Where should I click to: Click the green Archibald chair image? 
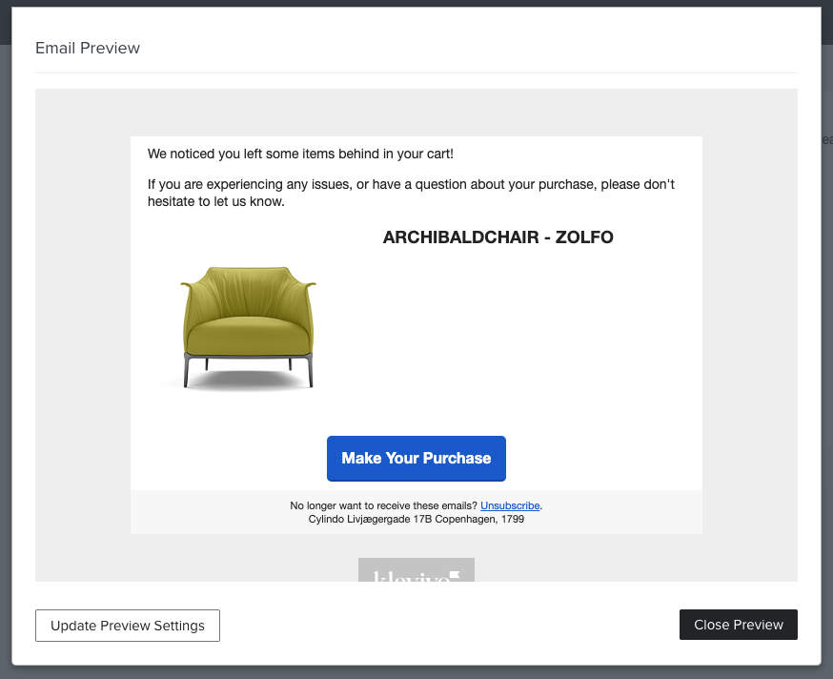point(248,328)
